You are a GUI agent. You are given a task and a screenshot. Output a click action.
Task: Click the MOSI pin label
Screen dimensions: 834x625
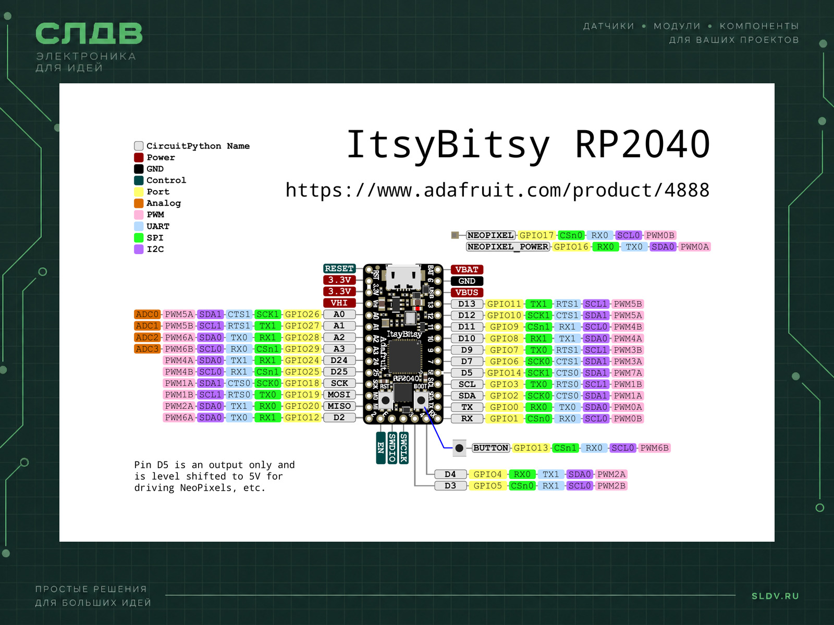339,395
